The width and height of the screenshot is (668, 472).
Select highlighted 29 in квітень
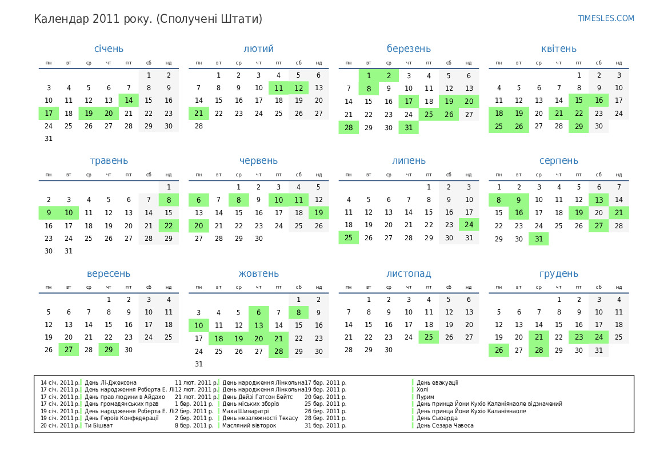pos(579,126)
